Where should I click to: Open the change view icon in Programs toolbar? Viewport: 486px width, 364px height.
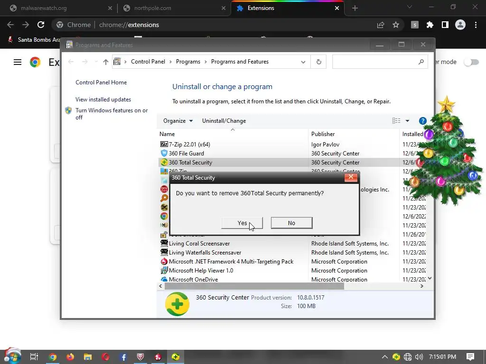coord(396,121)
